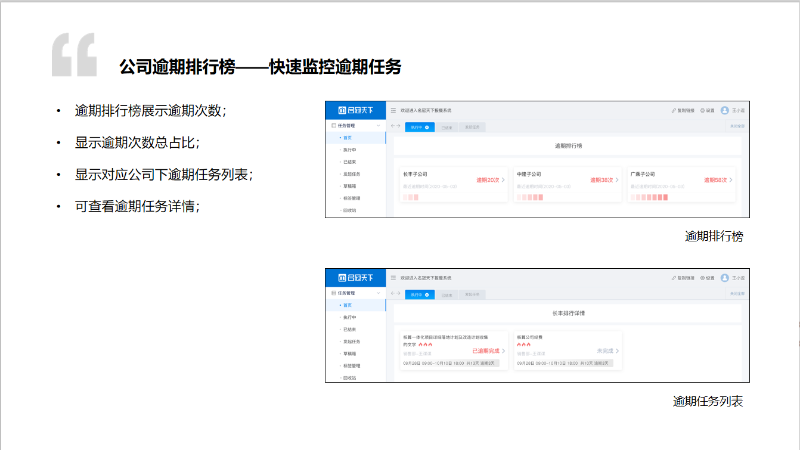Open the 长丰子公司 card title
Viewport: 800px width, 450px height.
coord(415,175)
